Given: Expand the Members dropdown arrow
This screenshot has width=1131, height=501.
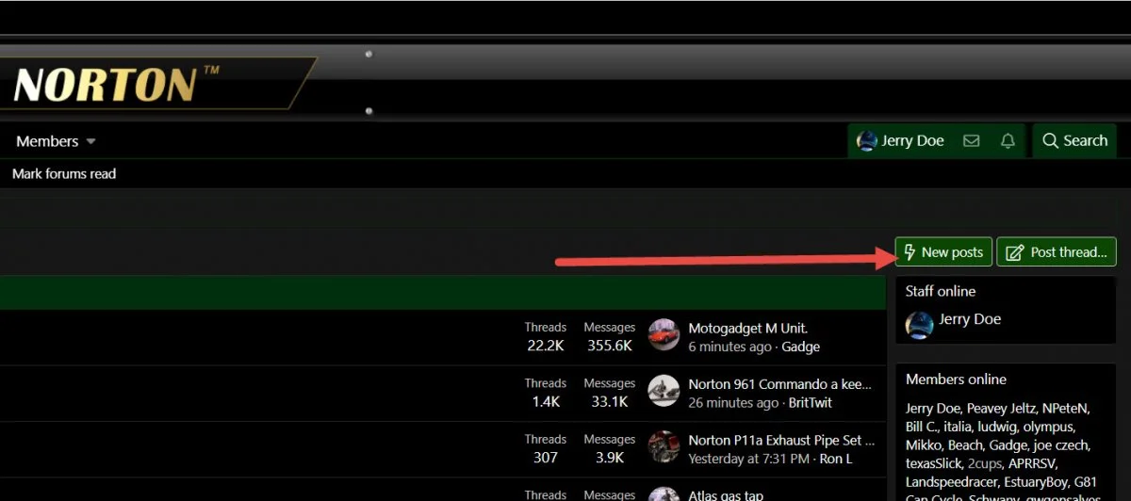Looking at the screenshot, I should pos(91,142).
